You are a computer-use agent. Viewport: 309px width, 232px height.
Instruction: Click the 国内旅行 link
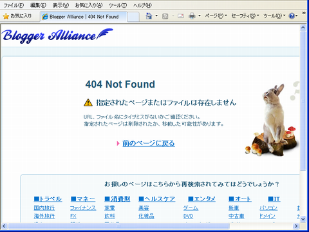coord(44,208)
